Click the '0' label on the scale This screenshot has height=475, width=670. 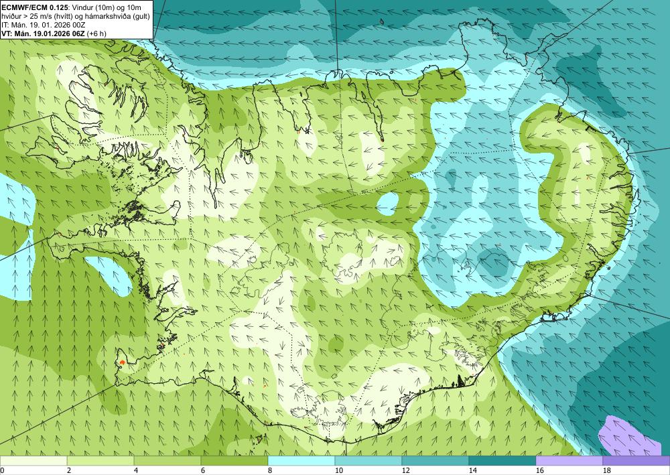pos(2,471)
